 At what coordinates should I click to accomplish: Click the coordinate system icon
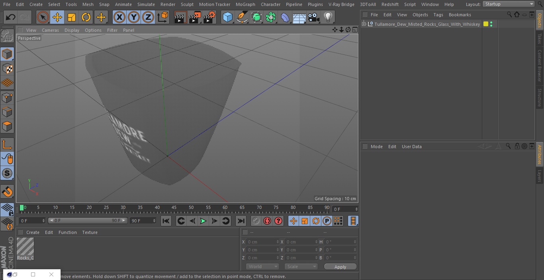(x=163, y=17)
